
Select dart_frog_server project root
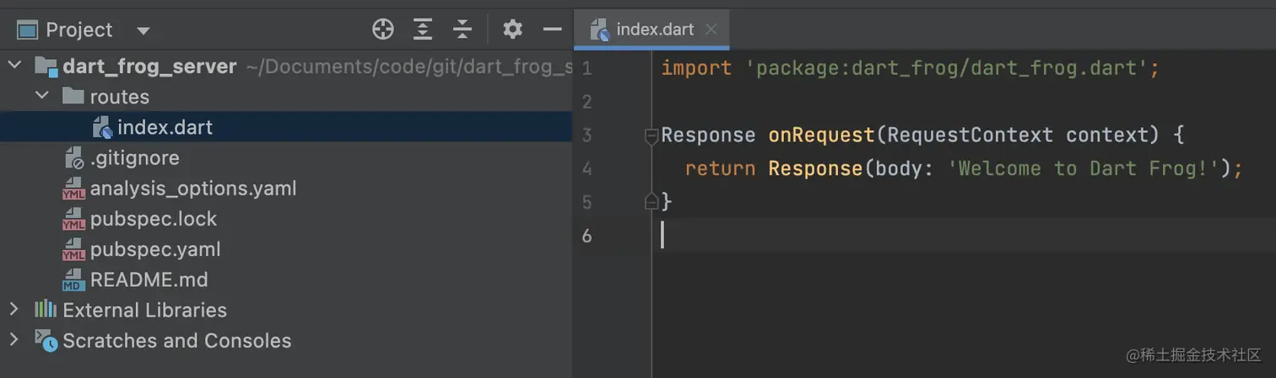tap(150, 67)
